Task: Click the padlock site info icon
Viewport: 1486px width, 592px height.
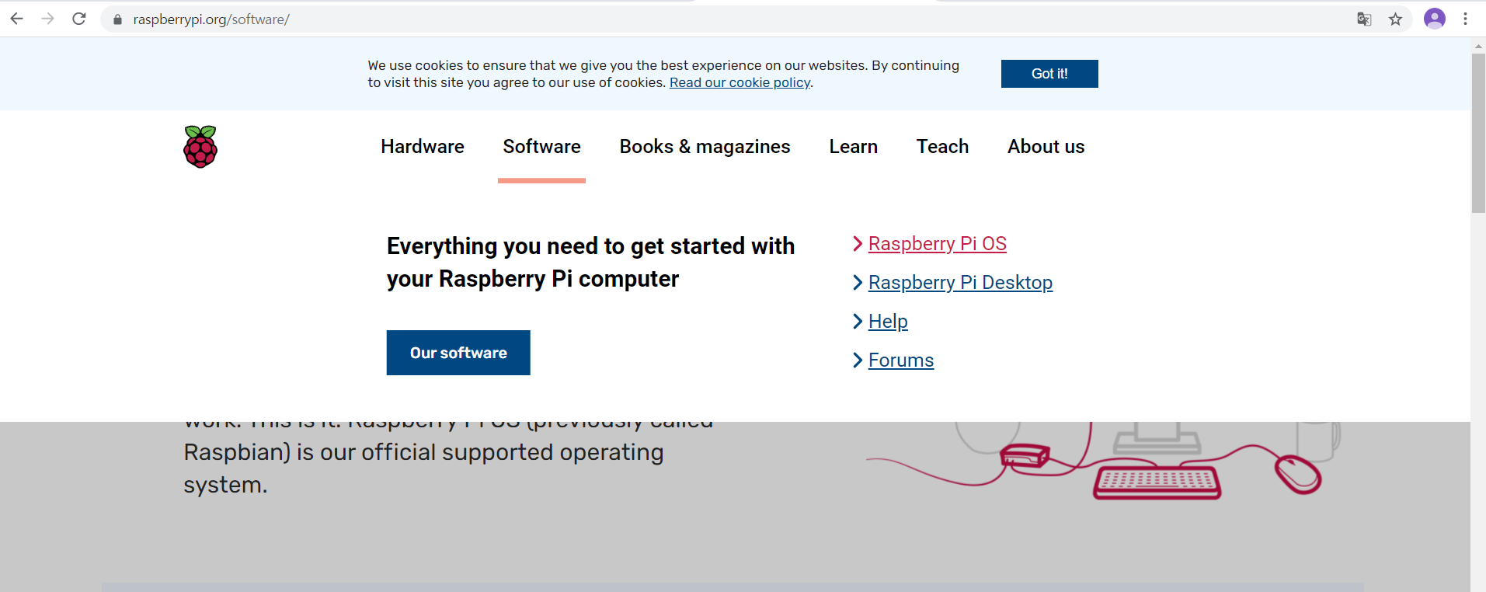Action: pos(117,19)
